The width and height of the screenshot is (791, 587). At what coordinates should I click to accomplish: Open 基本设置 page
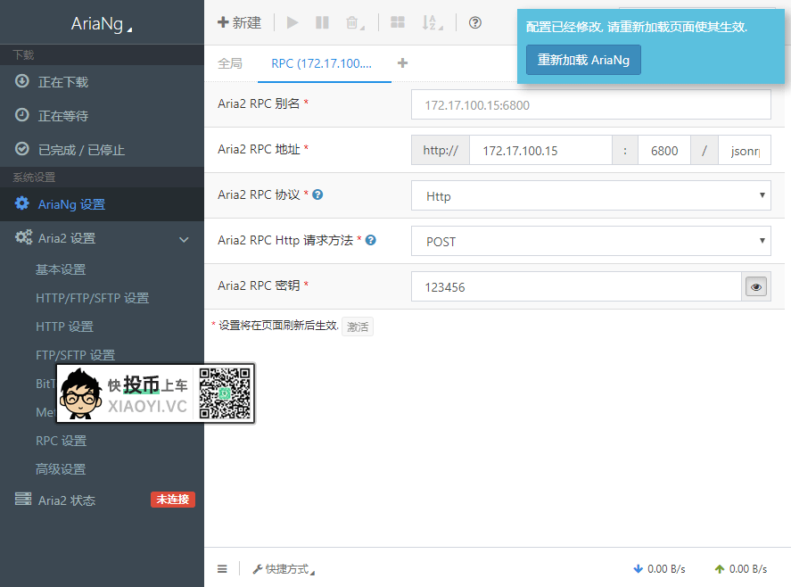coord(61,269)
